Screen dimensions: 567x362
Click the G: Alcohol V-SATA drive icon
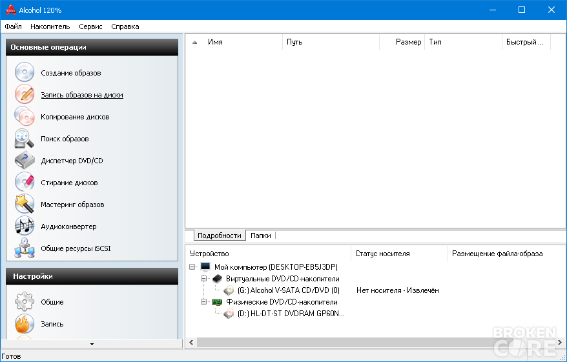pyautogui.click(x=229, y=290)
